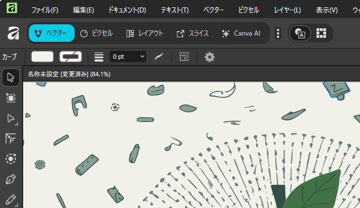Open the ピクセル menu in menu bar

(249, 10)
